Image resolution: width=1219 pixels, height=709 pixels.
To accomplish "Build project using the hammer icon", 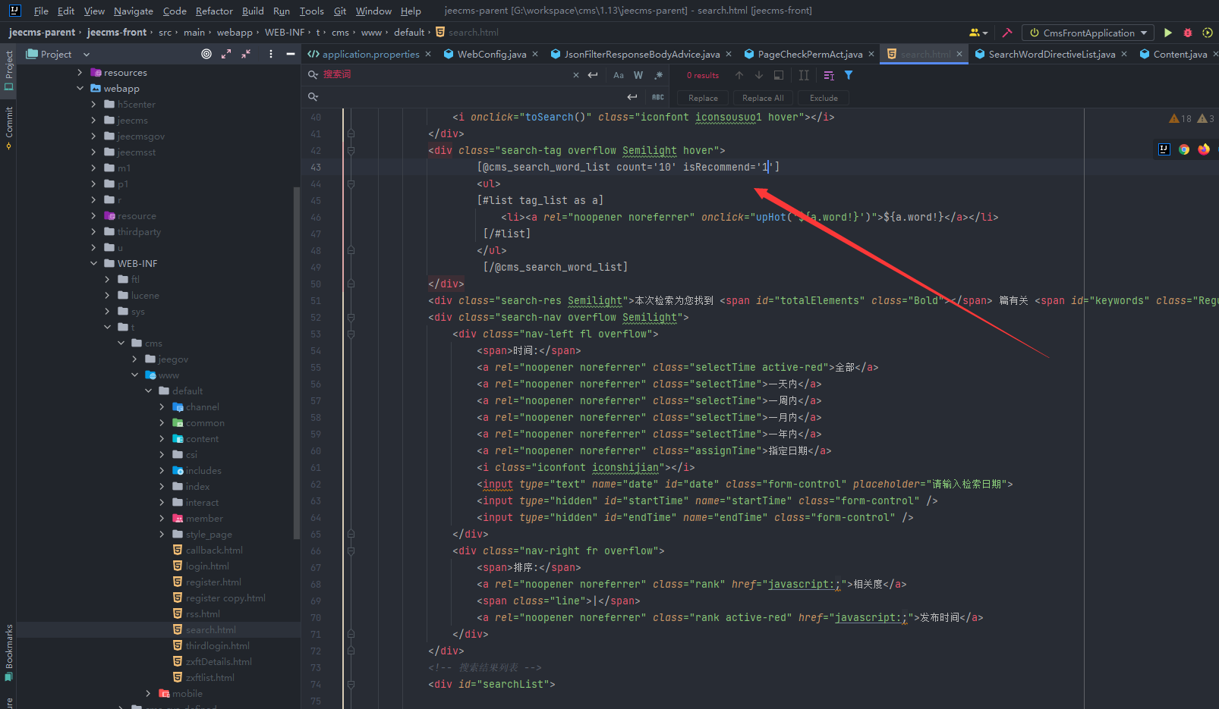I will tap(1007, 33).
